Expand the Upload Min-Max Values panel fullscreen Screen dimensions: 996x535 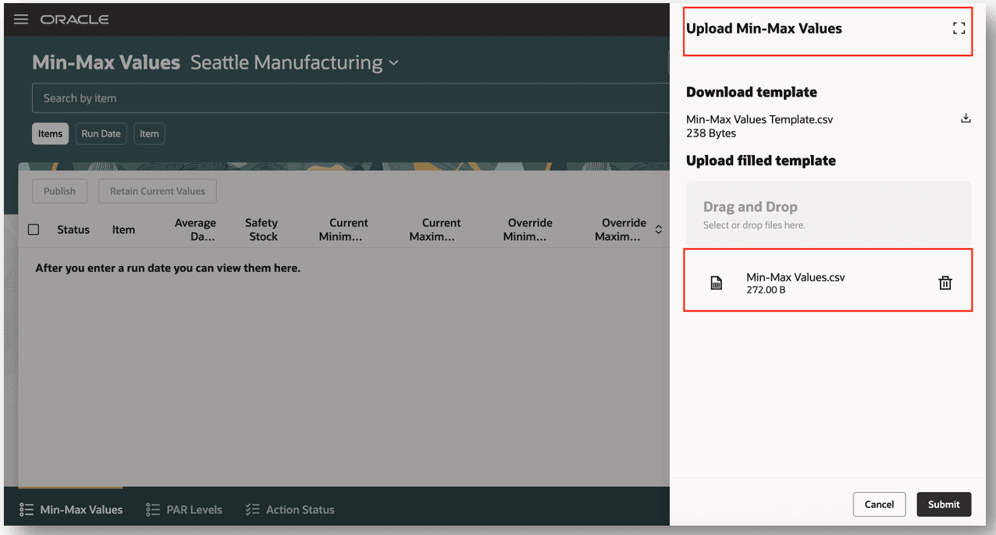pos(959,27)
